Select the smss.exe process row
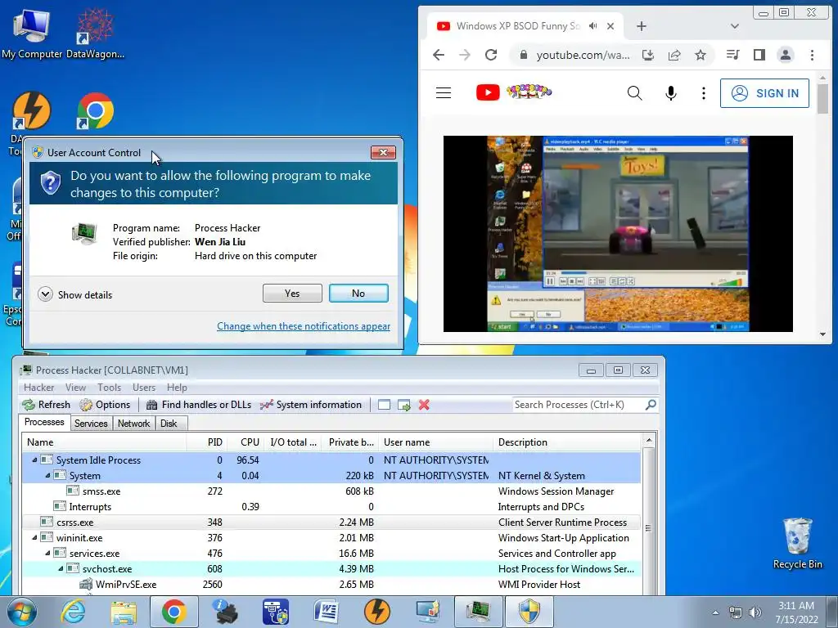 (331, 491)
